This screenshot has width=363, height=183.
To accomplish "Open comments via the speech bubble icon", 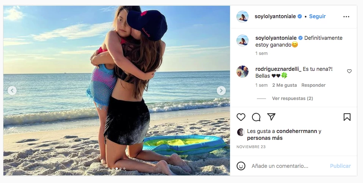I will click(x=256, y=117).
